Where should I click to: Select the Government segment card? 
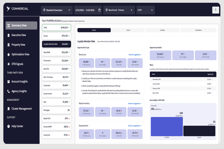56,93
